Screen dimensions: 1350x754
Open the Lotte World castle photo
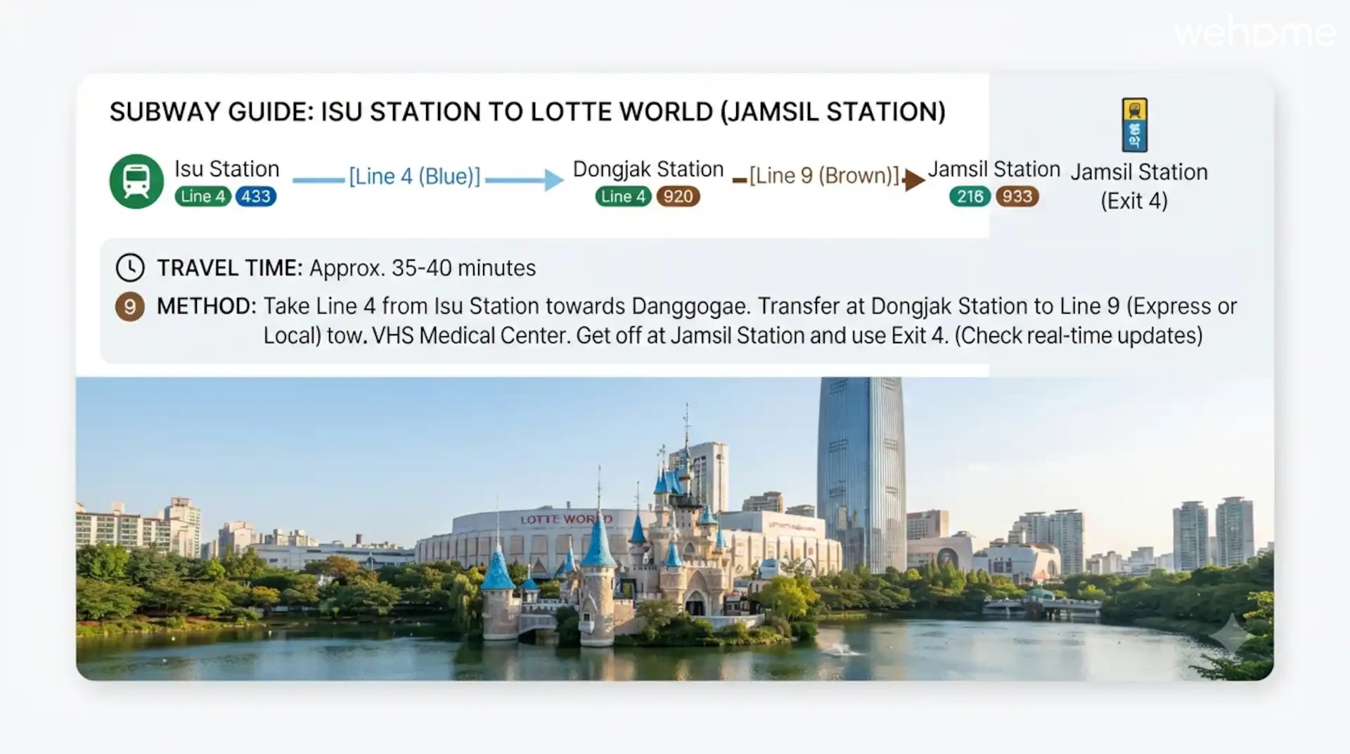pyautogui.click(x=675, y=529)
